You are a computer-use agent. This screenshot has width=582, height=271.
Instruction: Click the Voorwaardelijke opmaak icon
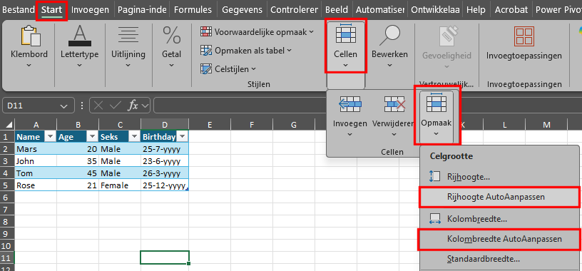click(205, 32)
